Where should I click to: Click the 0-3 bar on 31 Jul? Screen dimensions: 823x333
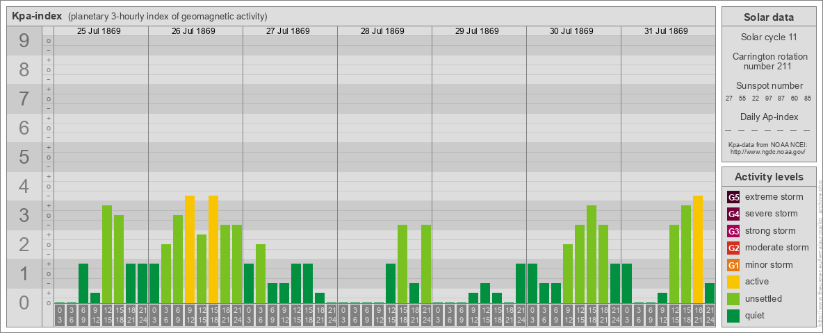[627, 284]
